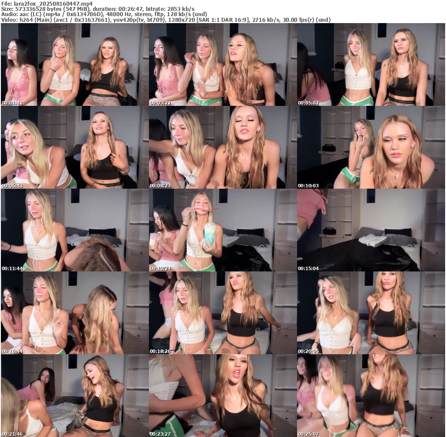Click the thumbnail frame stamped 00:05:02
The width and height of the screenshot is (446, 437).
click(371, 64)
